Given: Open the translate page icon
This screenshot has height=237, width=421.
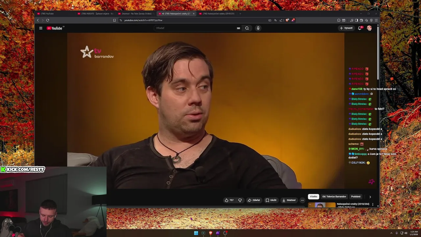Looking at the screenshot, I should click(275, 20).
